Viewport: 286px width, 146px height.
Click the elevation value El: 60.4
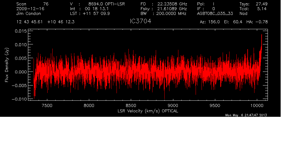pos(233,22)
